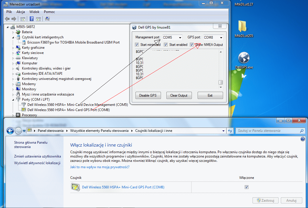Select the Procesory icon
Image resolution: width=308 pixels, height=208 pixels.
(x=18, y=115)
